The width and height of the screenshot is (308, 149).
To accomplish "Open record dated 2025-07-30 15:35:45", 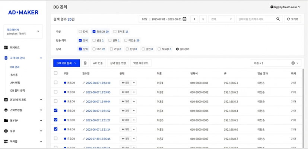I will tap(98, 139).
